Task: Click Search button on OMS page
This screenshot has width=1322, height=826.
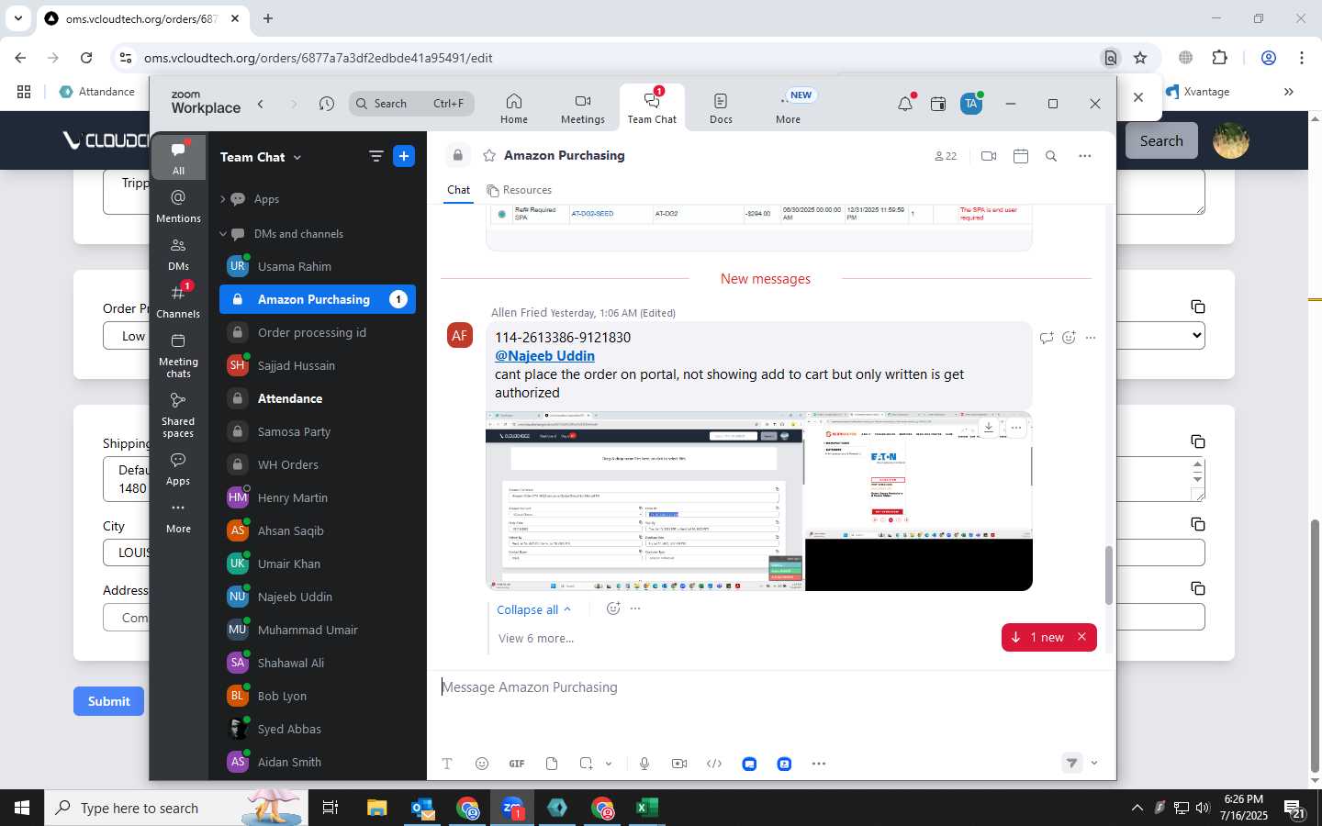Action: point(1161,140)
